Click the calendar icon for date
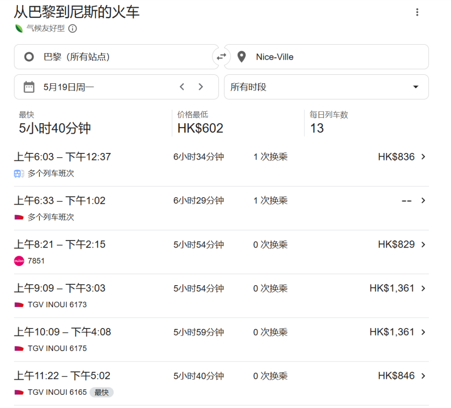Viewport: 451px width, 408px height. tap(29, 87)
